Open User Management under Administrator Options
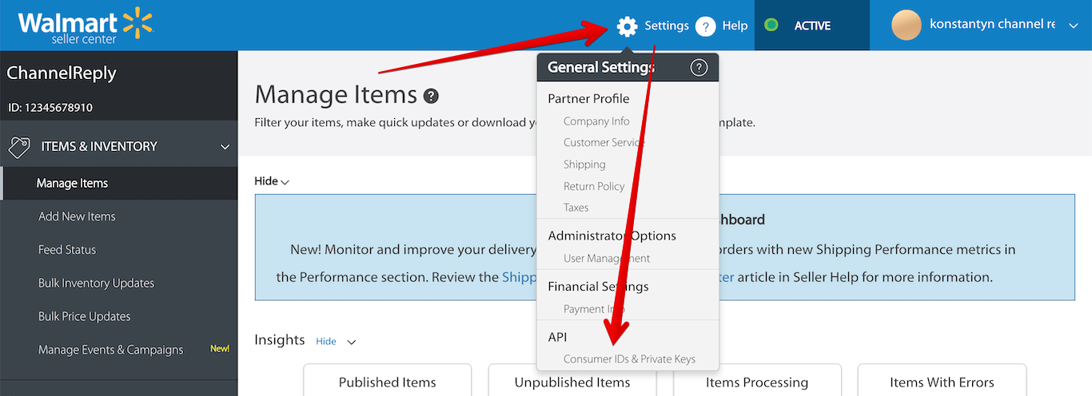 [x=607, y=259]
